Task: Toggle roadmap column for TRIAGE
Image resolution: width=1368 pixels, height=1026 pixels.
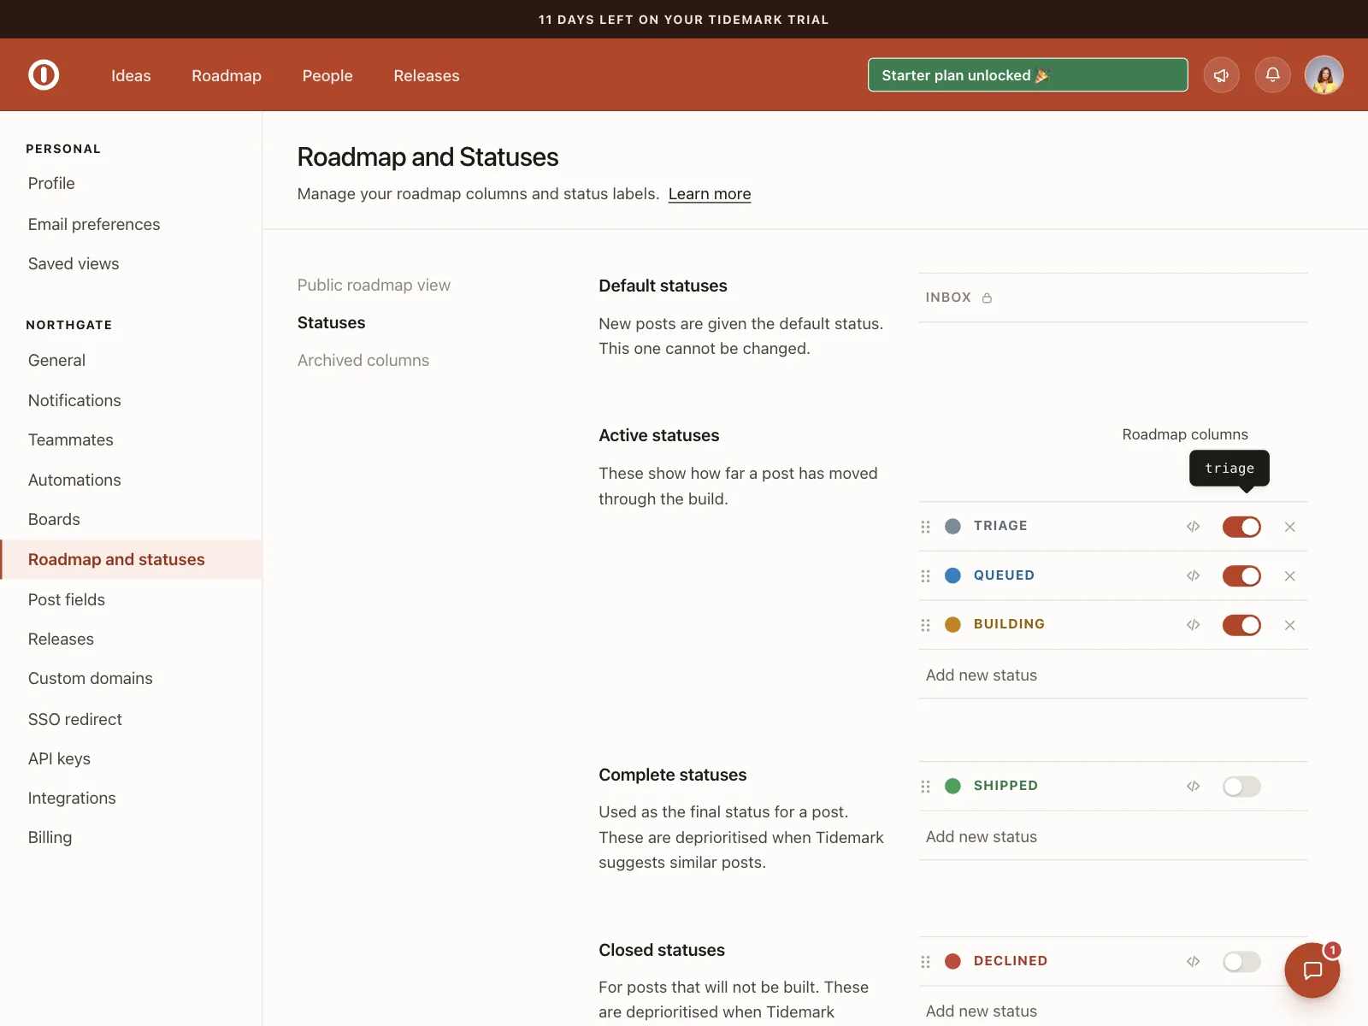Action: pyautogui.click(x=1241, y=527)
